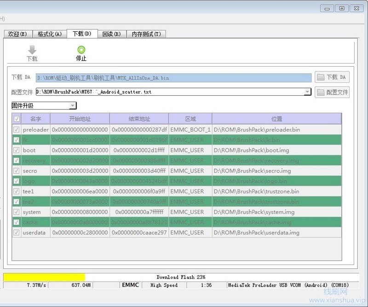Viewport: 368px width, 307px height.
Task: Toggle the boot partition checkbox
Action: [x=17, y=150]
